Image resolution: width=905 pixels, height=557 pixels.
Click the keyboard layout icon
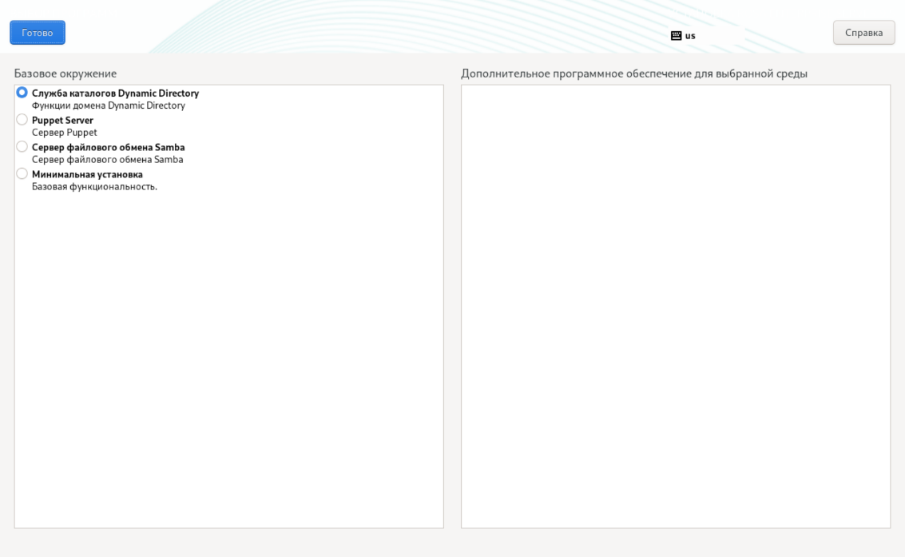click(x=676, y=36)
